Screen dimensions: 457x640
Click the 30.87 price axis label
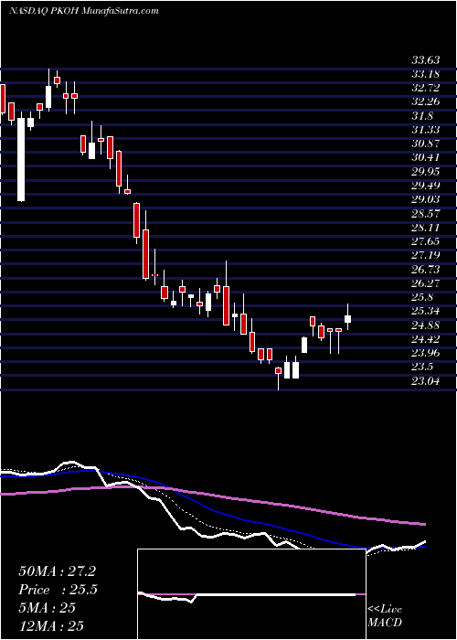(x=426, y=144)
